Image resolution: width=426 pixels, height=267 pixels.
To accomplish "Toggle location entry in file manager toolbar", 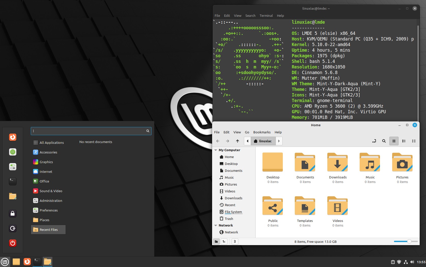I will [374, 141].
